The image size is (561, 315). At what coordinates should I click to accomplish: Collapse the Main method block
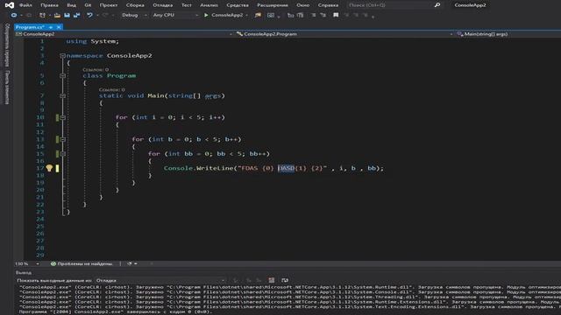pos(62,95)
